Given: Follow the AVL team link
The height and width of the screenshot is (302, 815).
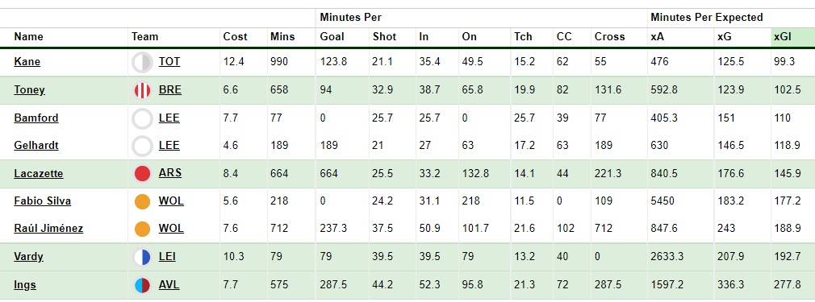Looking at the screenshot, I should pos(169,285).
